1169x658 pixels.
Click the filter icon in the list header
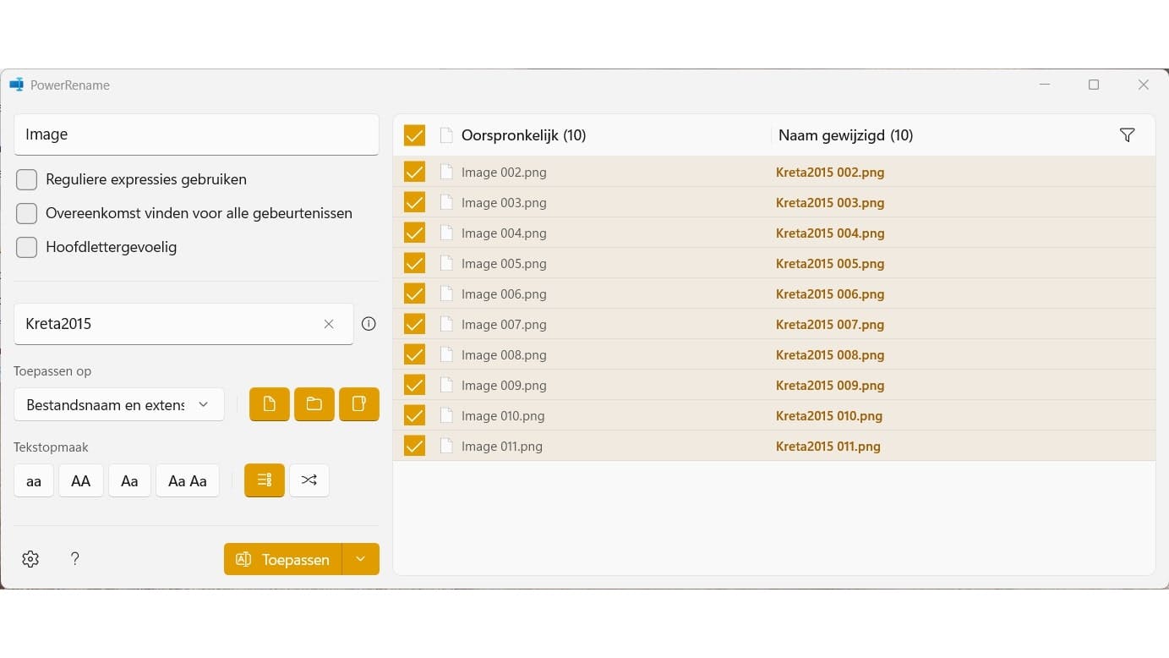(1127, 135)
